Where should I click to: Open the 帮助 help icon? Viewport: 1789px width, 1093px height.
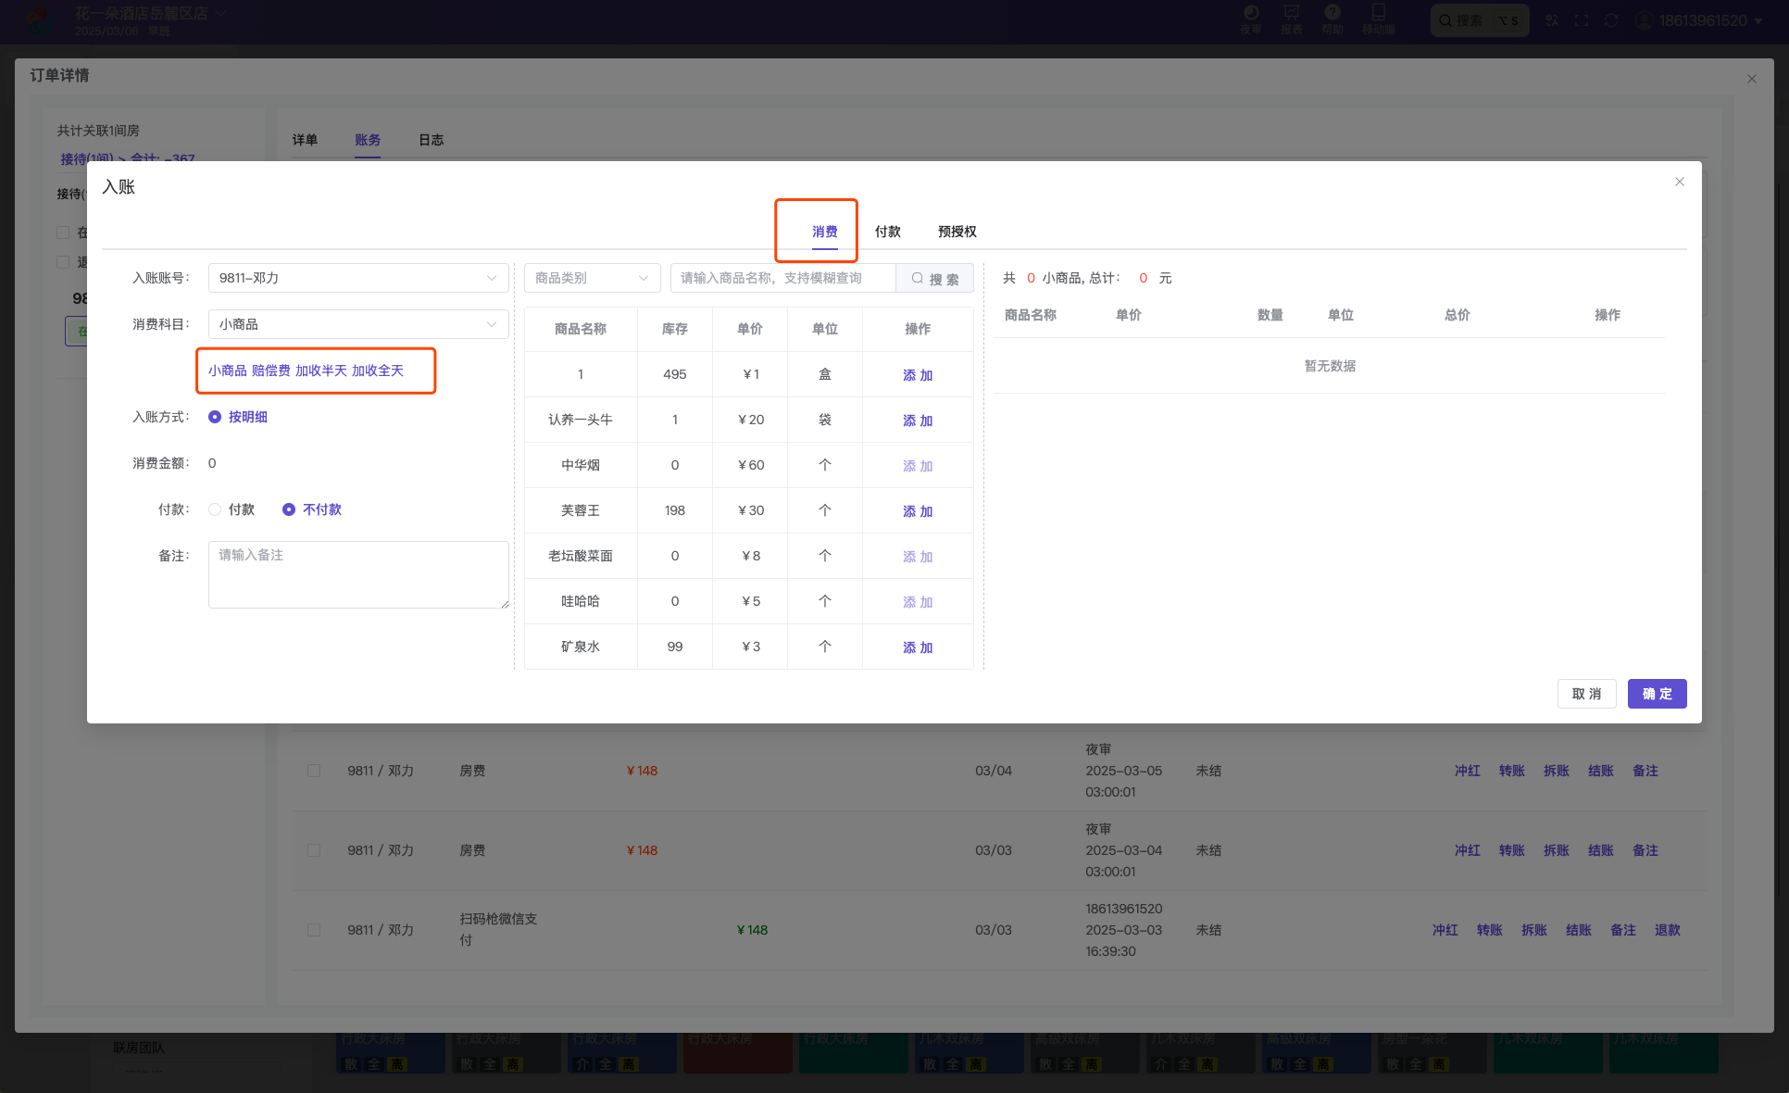coord(1332,19)
